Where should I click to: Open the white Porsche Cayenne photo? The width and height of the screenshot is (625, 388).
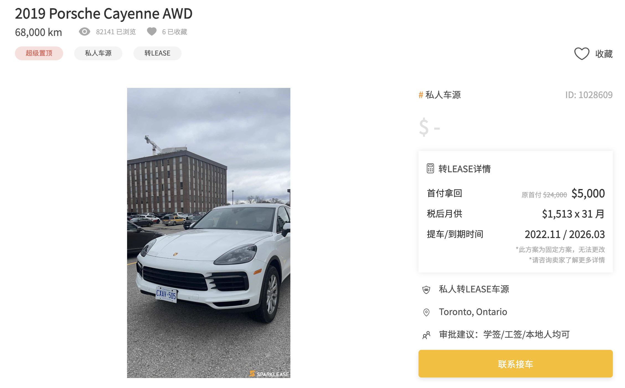[209, 233]
